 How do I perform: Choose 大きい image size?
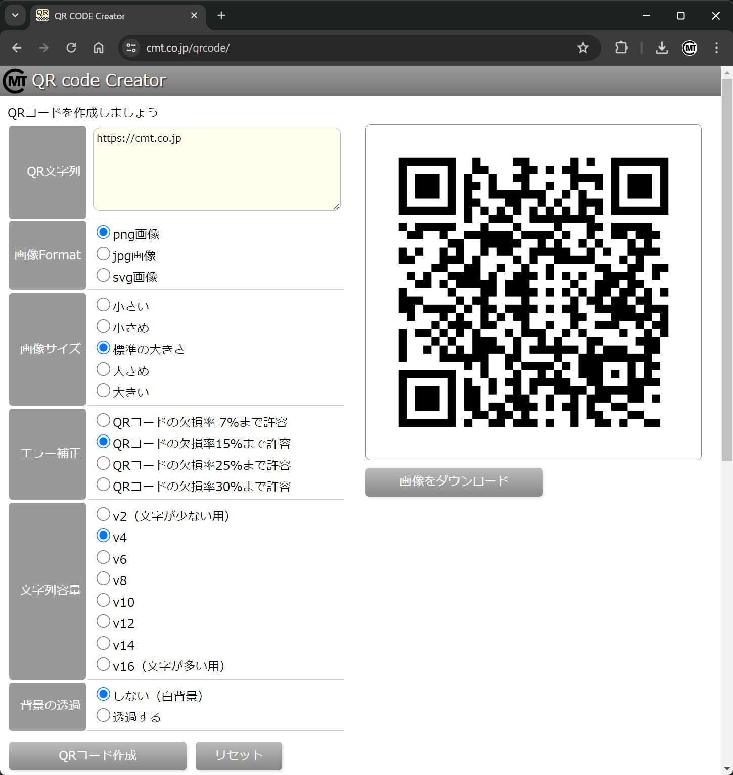tap(103, 391)
